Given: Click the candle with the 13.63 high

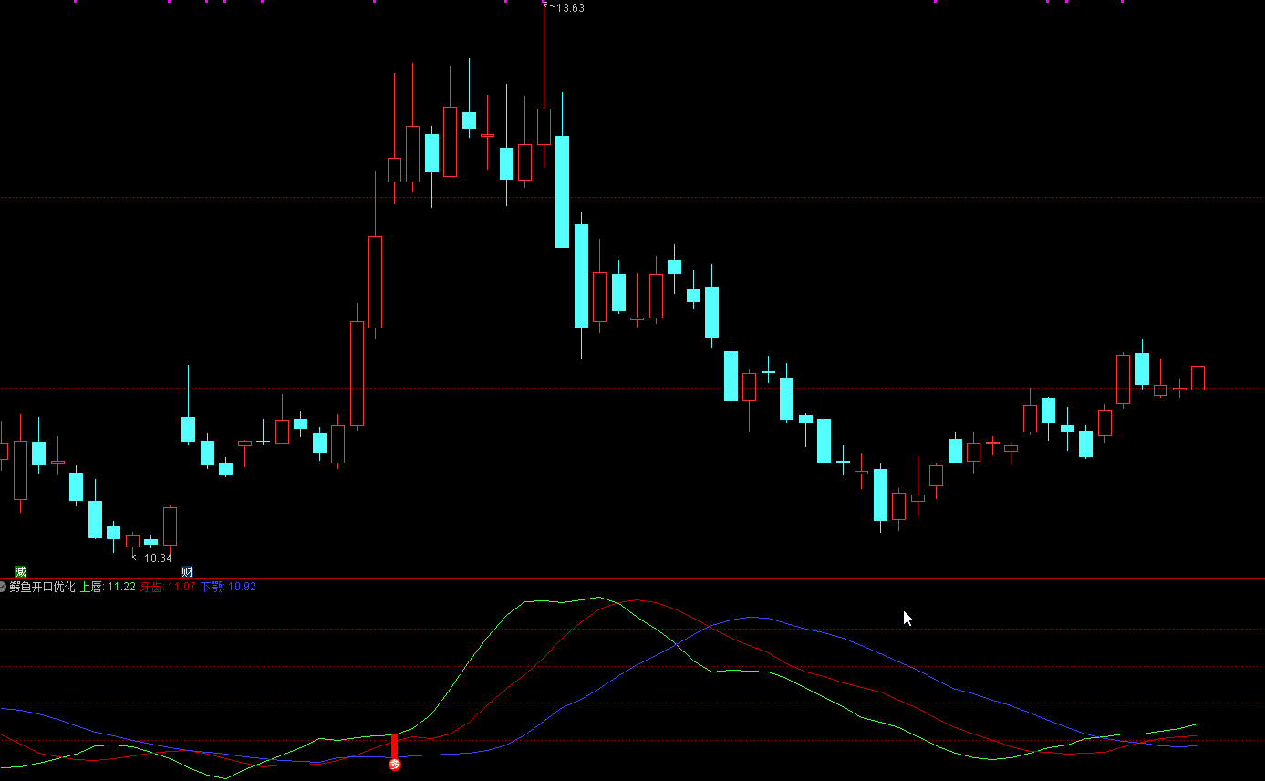Looking at the screenshot, I should coord(544,127).
